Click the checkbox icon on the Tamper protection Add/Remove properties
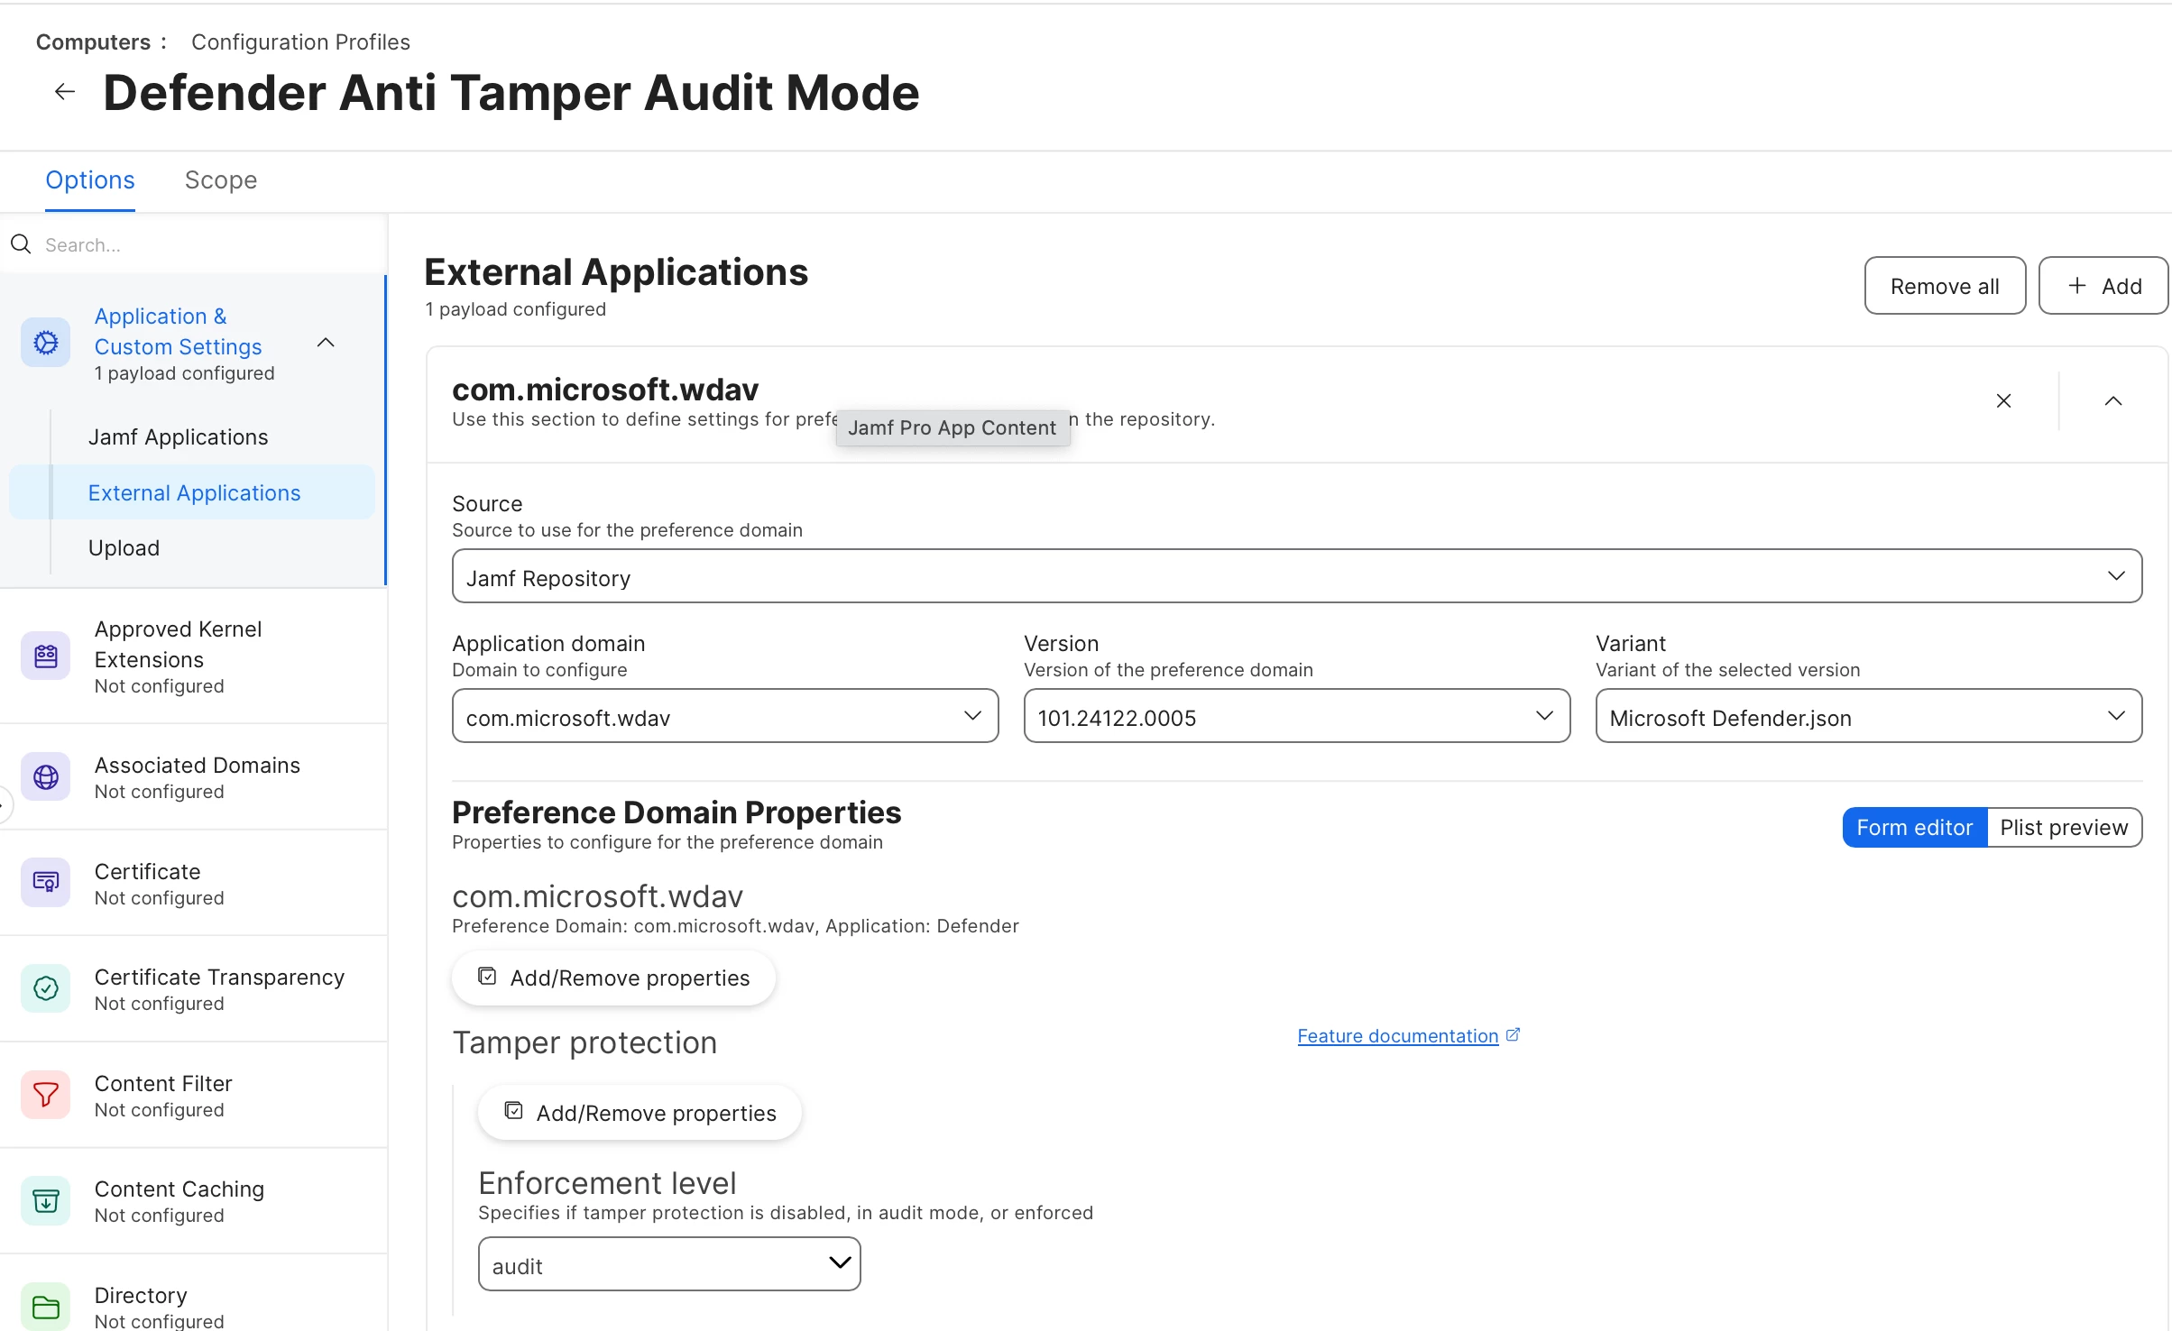Image resolution: width=2172 pixels, height=1331 pixels. coord(513,1111)
